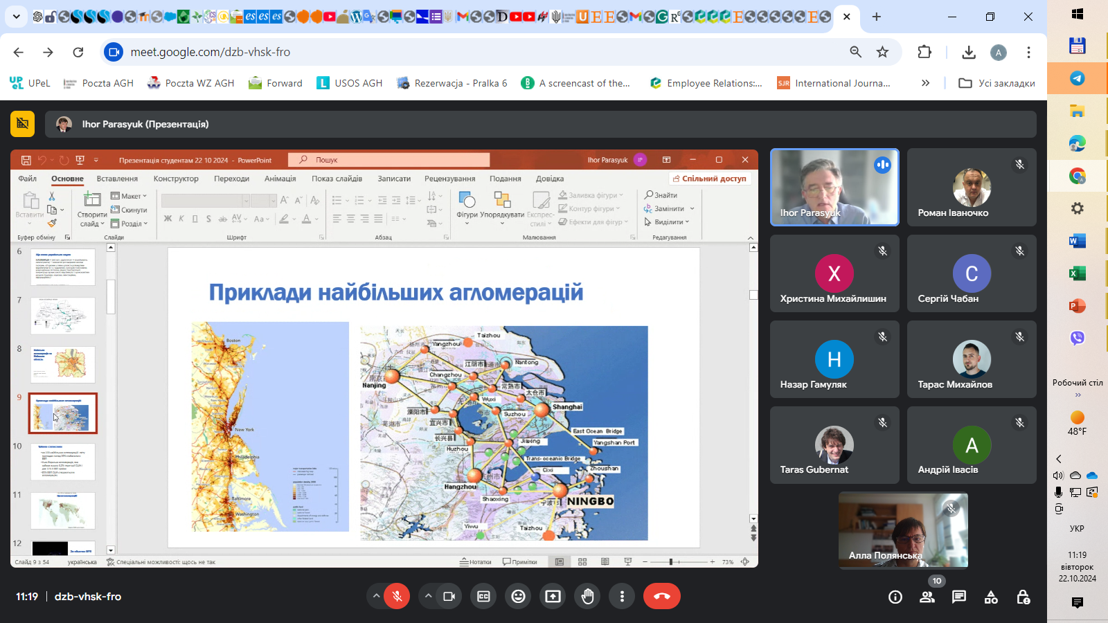Show the people panel
Image resolution: width=1108 pixels, height=623 pixels.
[x=927, y=597]
